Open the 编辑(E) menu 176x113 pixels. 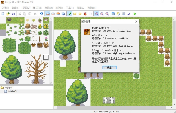click(16, 8)
